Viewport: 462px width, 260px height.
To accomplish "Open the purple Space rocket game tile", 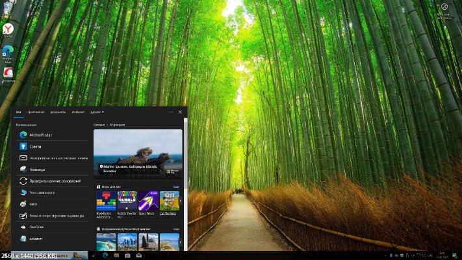I will 149,203.
